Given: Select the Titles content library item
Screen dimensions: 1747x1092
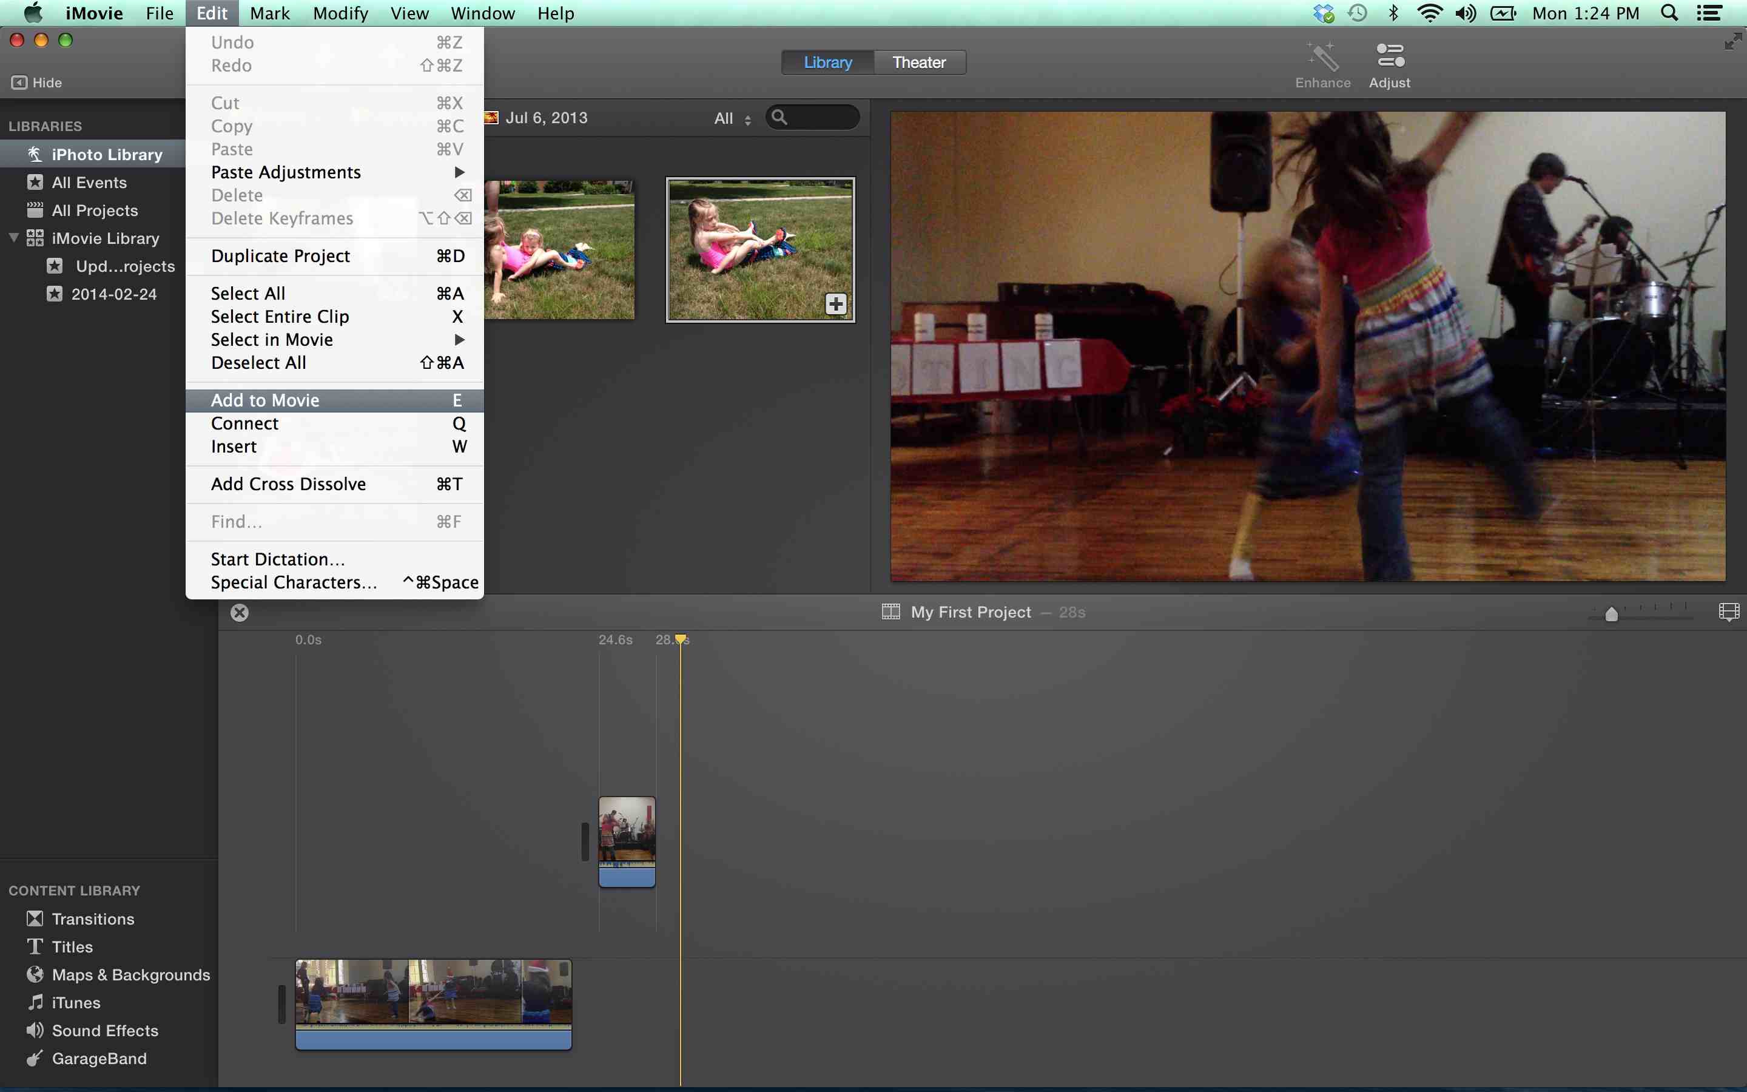Looking at the screenshot, I should pos(73,946).
